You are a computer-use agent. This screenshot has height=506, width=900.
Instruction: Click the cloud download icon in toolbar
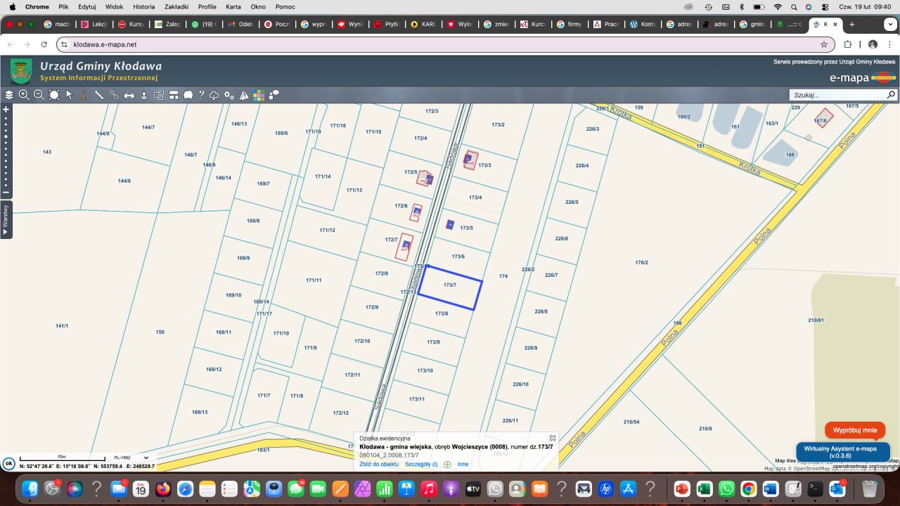[214, 95]
